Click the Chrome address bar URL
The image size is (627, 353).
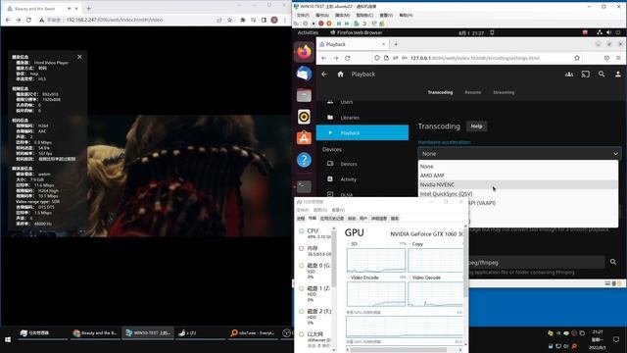115,20
